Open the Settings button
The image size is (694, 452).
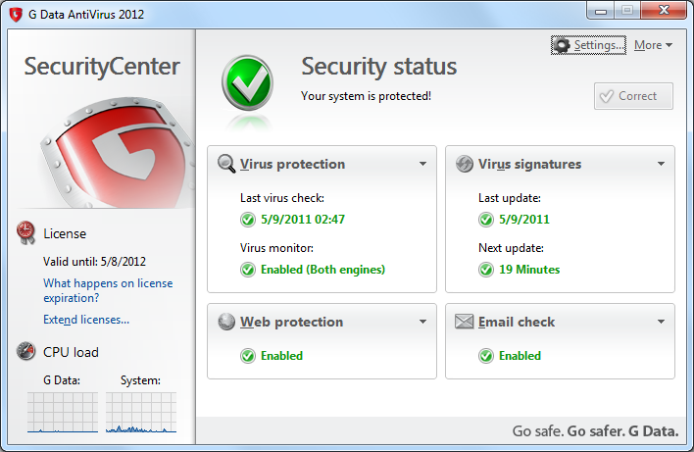click(588, 45)
